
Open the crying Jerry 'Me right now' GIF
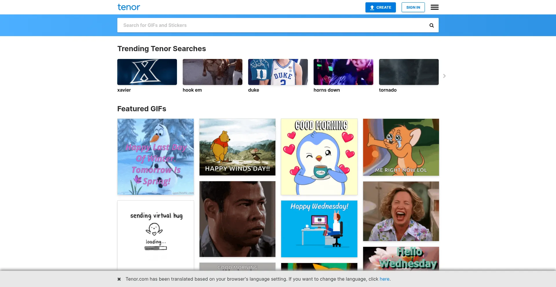(x=401, y=147)
